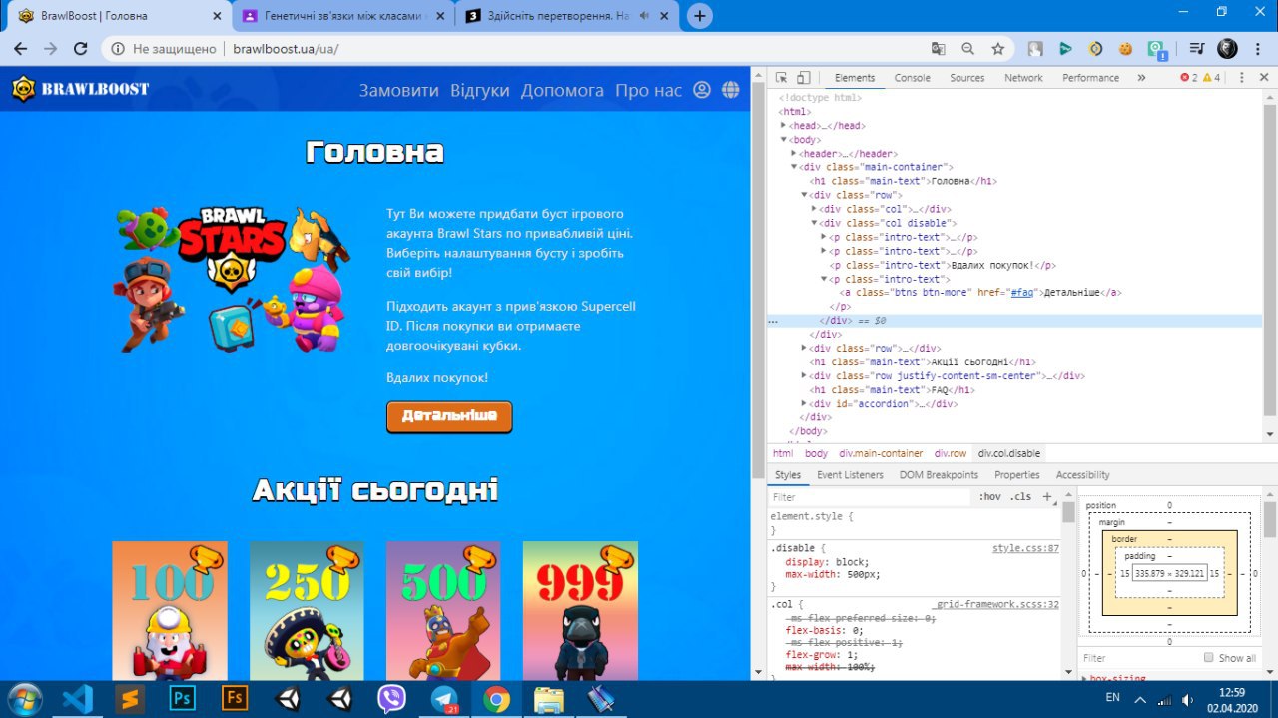The width and height of the screenshot is (1278, 718).
Task: Toggle the device toolbar icon in DevTools
Action: coord(804,78)
